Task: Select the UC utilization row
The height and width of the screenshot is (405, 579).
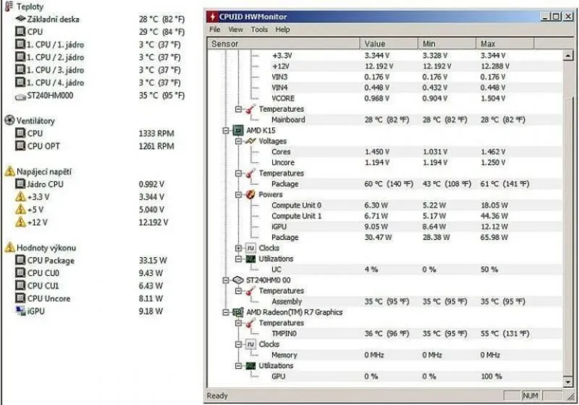Action: tap(386, 270)
